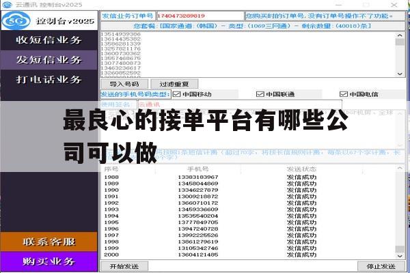Click the number list scroll-down arrow

[400, 74]
